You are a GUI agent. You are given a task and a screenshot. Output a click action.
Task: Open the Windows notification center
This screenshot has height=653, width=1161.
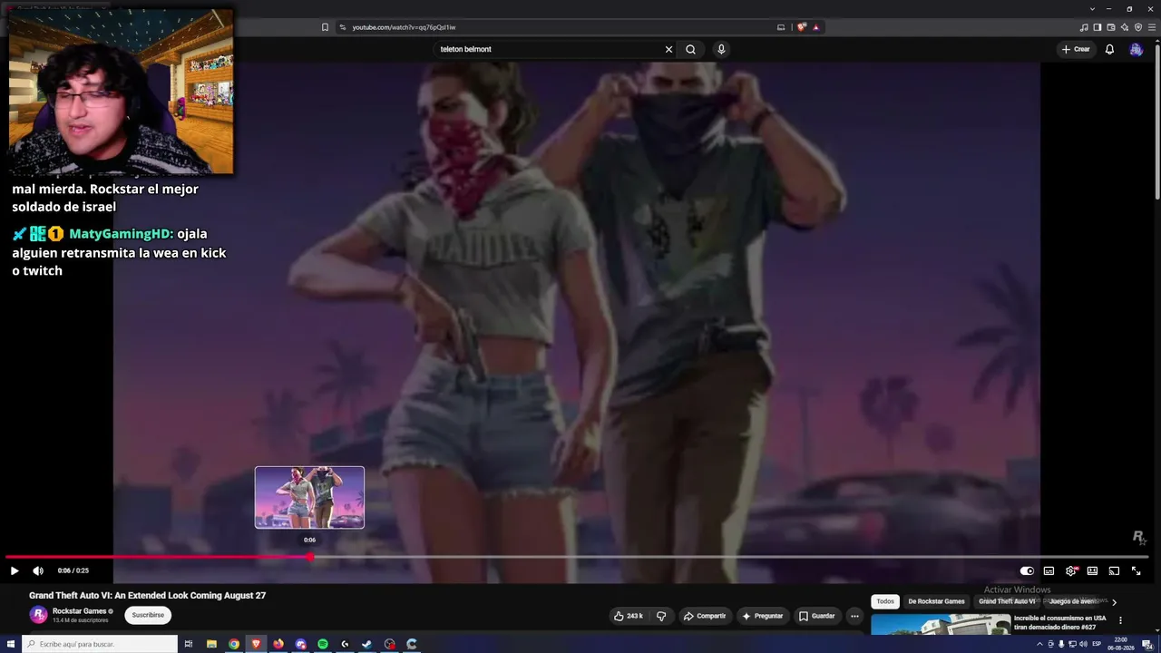click(1147, 644)
